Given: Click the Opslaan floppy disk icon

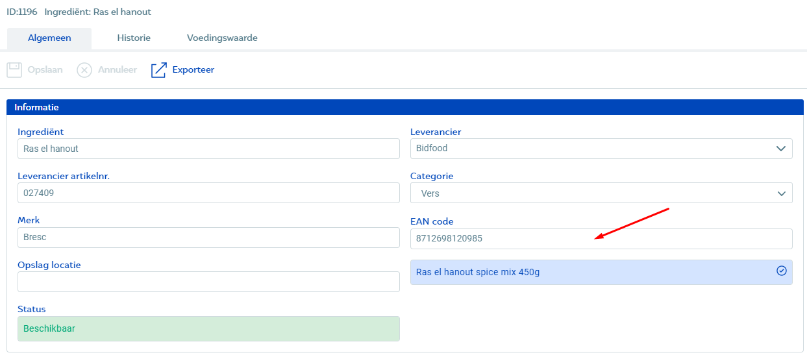Looking at the screenshot, I should pyautogui.click(x=14, y=69).
